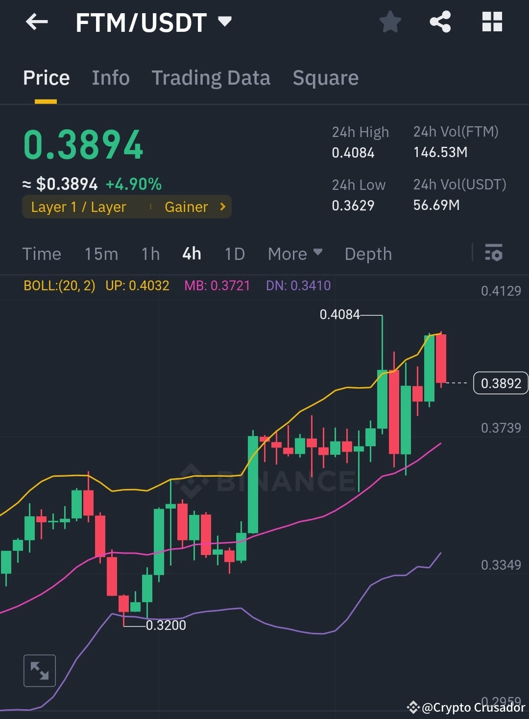Stay on the Price tab
This screenshot has height=719, width=529.
(x=46, y=77)
